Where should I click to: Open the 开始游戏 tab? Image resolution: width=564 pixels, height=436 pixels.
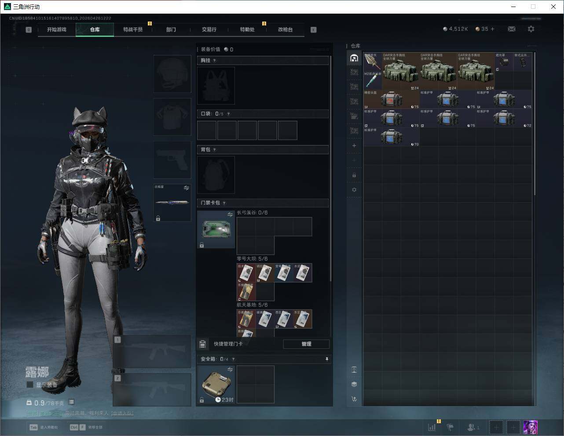pyautogui.click(x=57, y=29)
